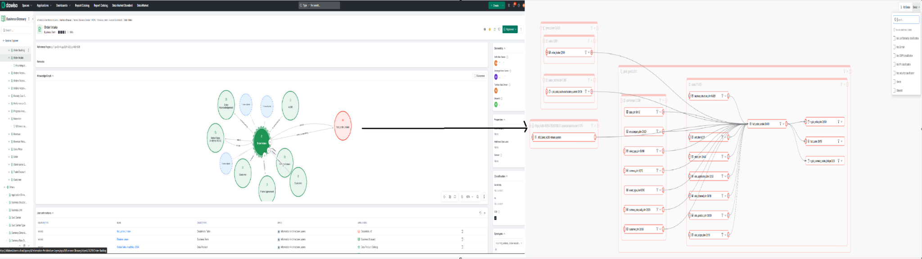Toggle the has Domain checkbox
The height and width of the screenshot is (259, 922).
click(895, 47)
